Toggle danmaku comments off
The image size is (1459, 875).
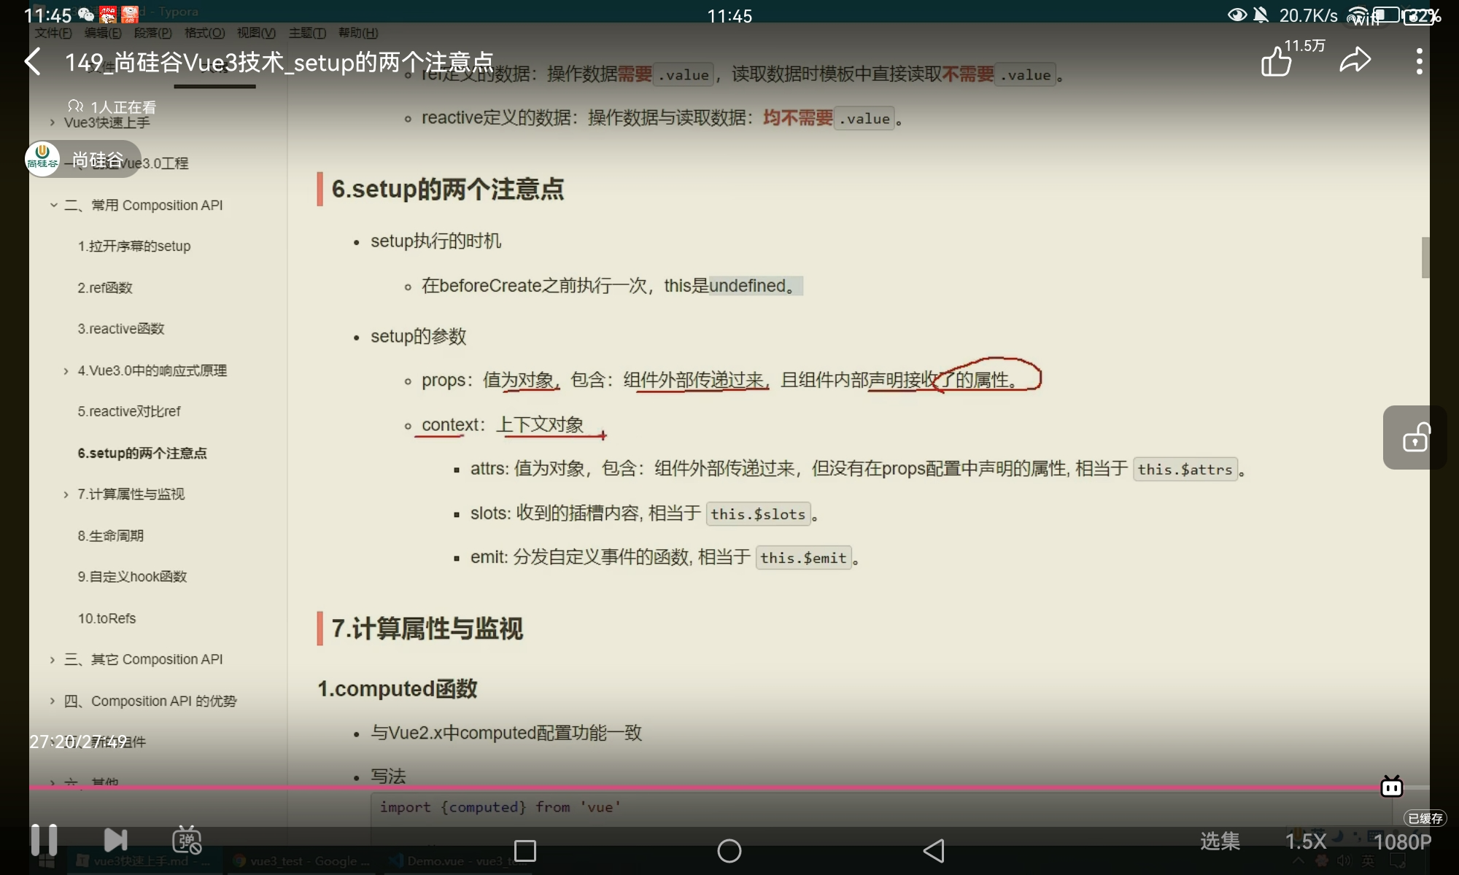pyautogui.click(x=187, y=841)
